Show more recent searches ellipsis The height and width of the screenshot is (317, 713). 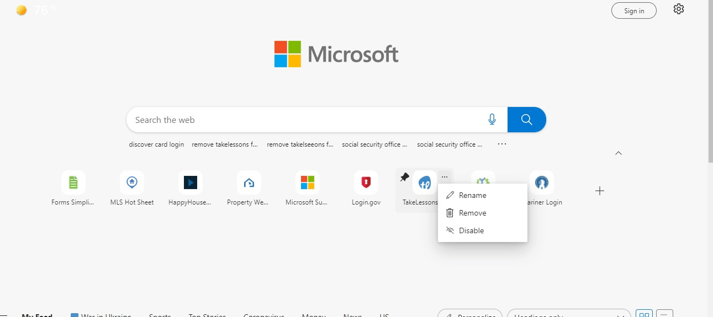point(501,144)
